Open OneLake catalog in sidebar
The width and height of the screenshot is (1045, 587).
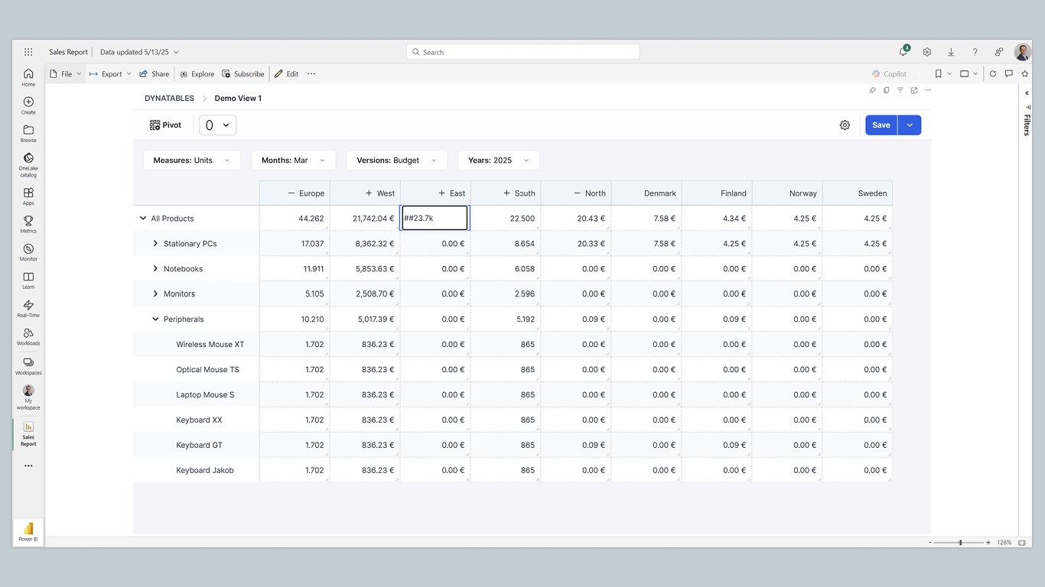pos(28,165)
